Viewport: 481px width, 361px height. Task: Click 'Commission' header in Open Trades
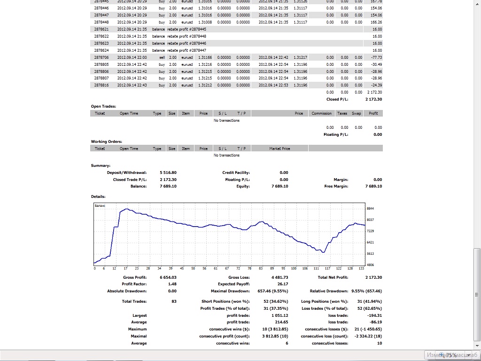click(x=321, y=113)
